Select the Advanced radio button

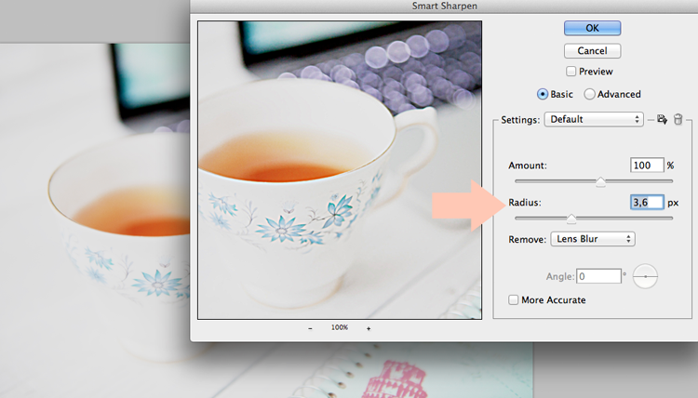click(x=589, y=94)
